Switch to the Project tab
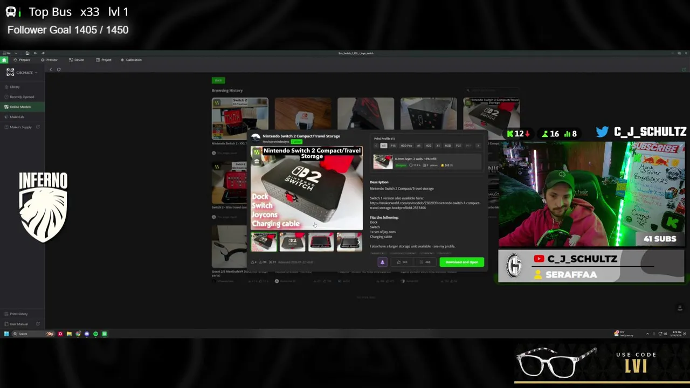 tap(103, 60)
